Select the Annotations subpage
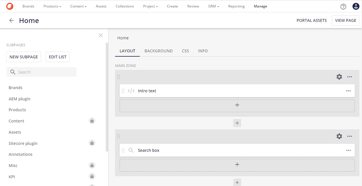The width and height of the screenshot is (362, 186). pyautogui.click(x=21, y=154)
